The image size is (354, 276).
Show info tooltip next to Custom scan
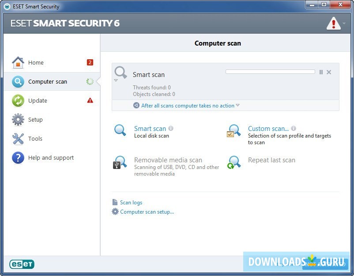point(294,128)
